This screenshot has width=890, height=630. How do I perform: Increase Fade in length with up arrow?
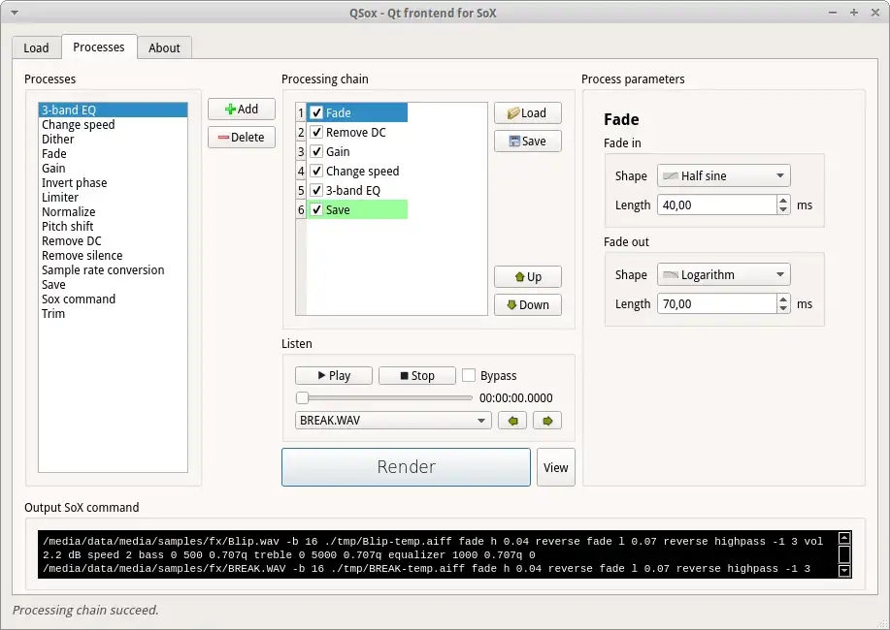point(783,201)
